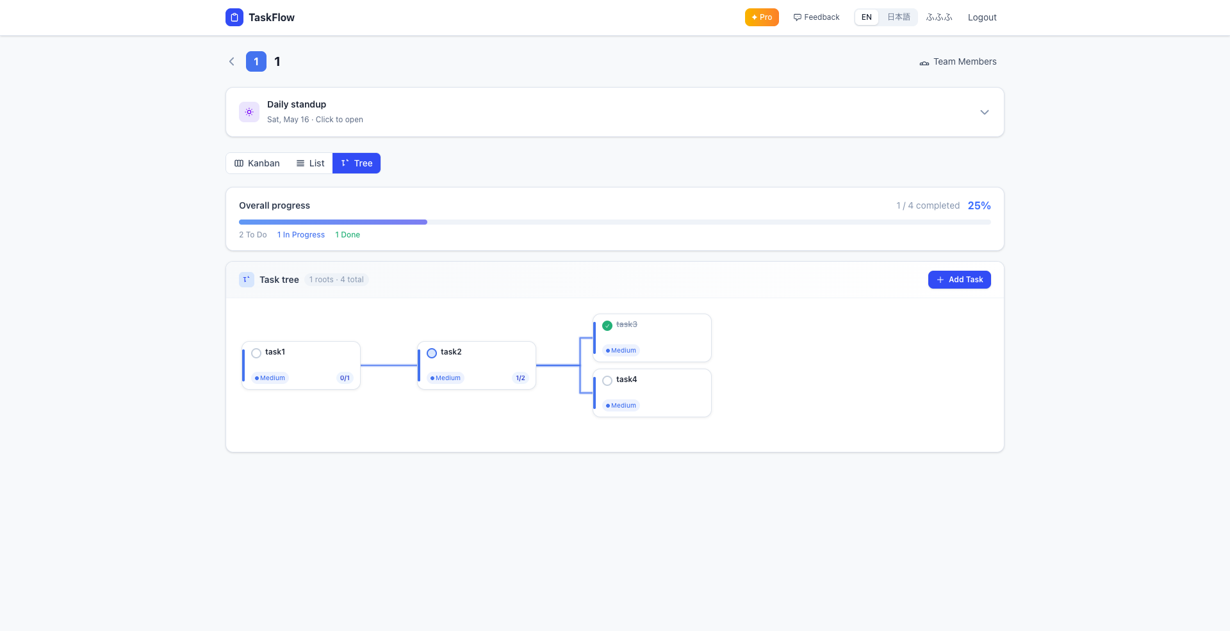This screenshot has height=631, width=1230.
Task: Click the Tree branch icon in view switcher
Action: pos(345,163)
